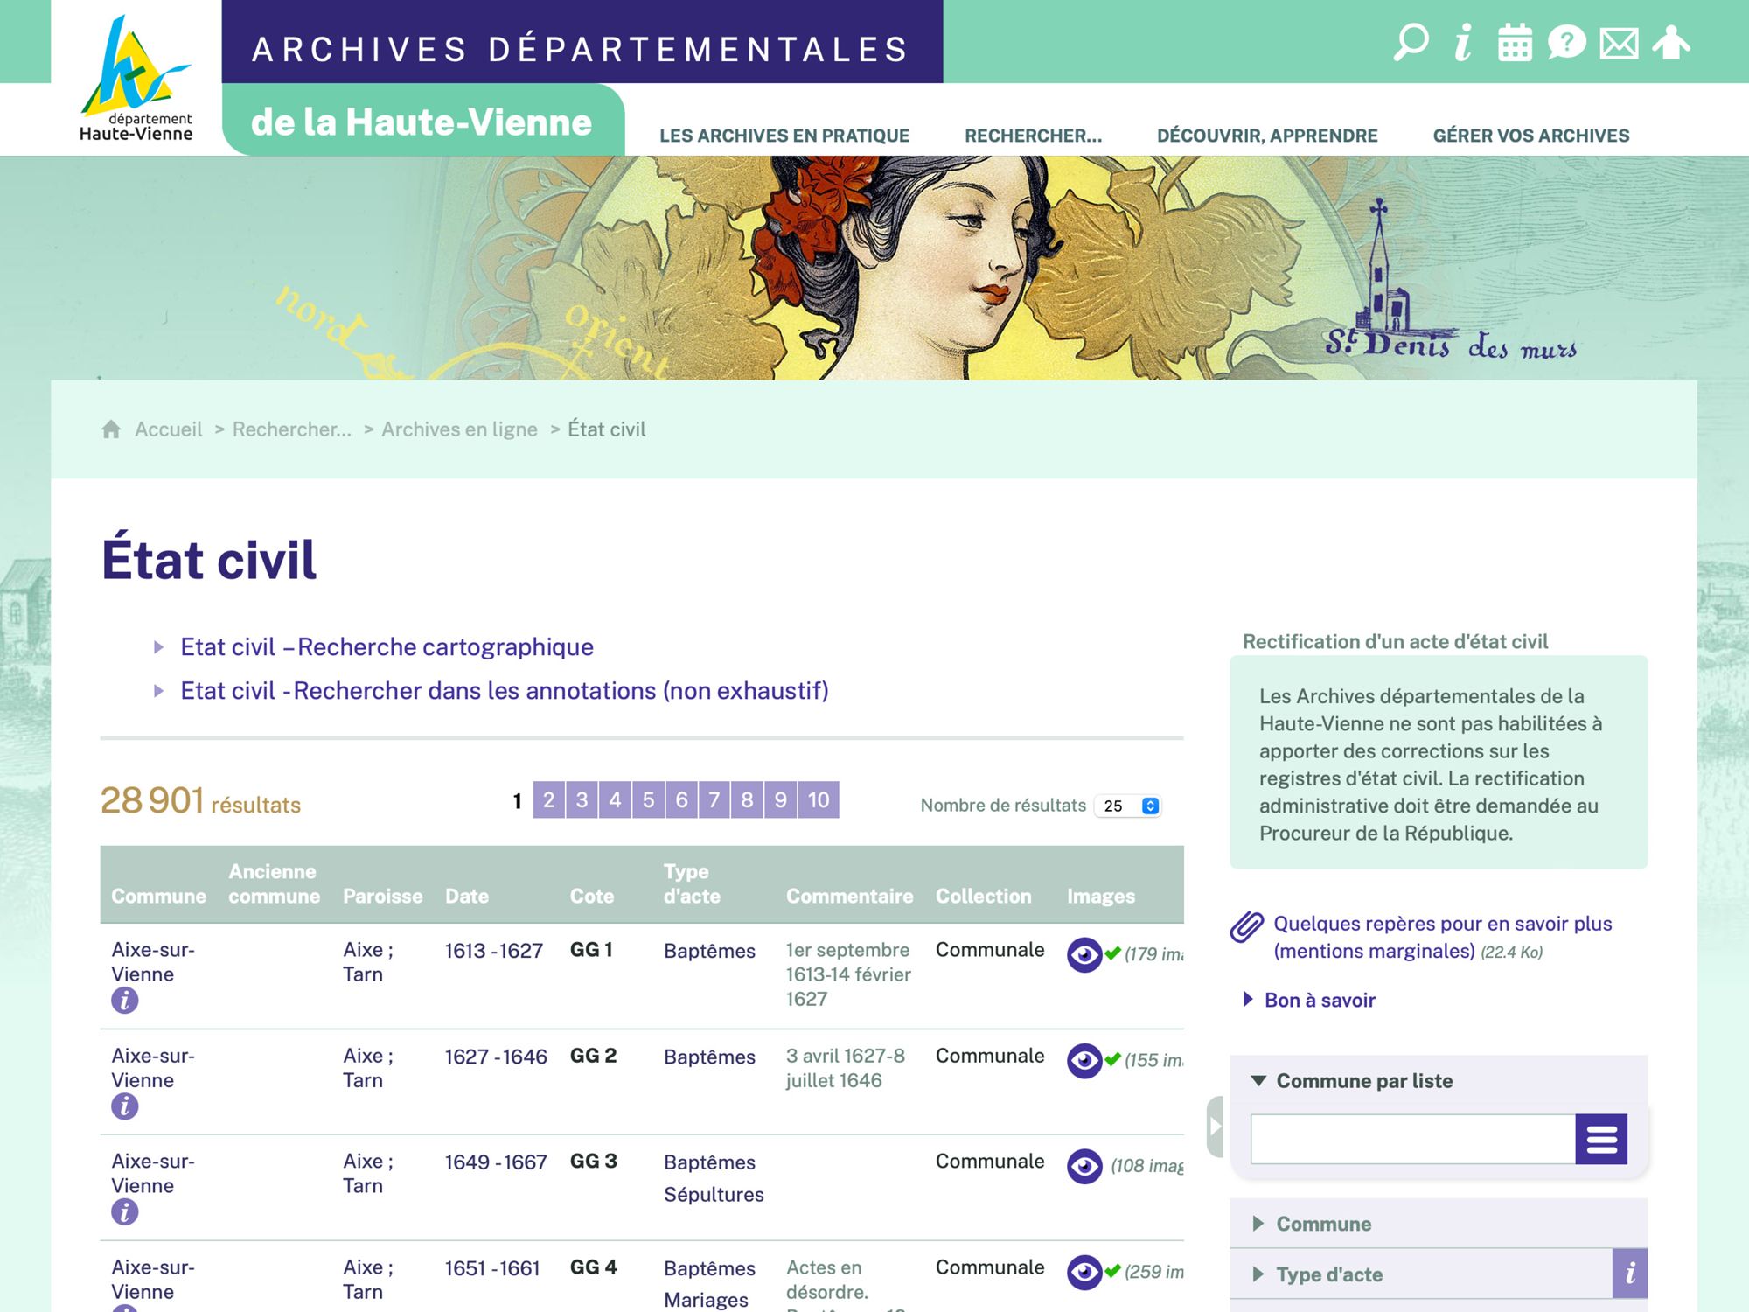The image size is (1749, 1312).
Task: Click the Commune par liste text field
Action: [x=1412, y=1139]
